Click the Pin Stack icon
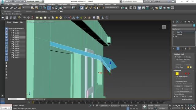This screenshot has width=196, height=110. 174,49
